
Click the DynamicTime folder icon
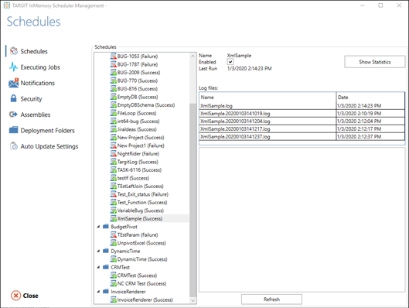click(106, 251)
